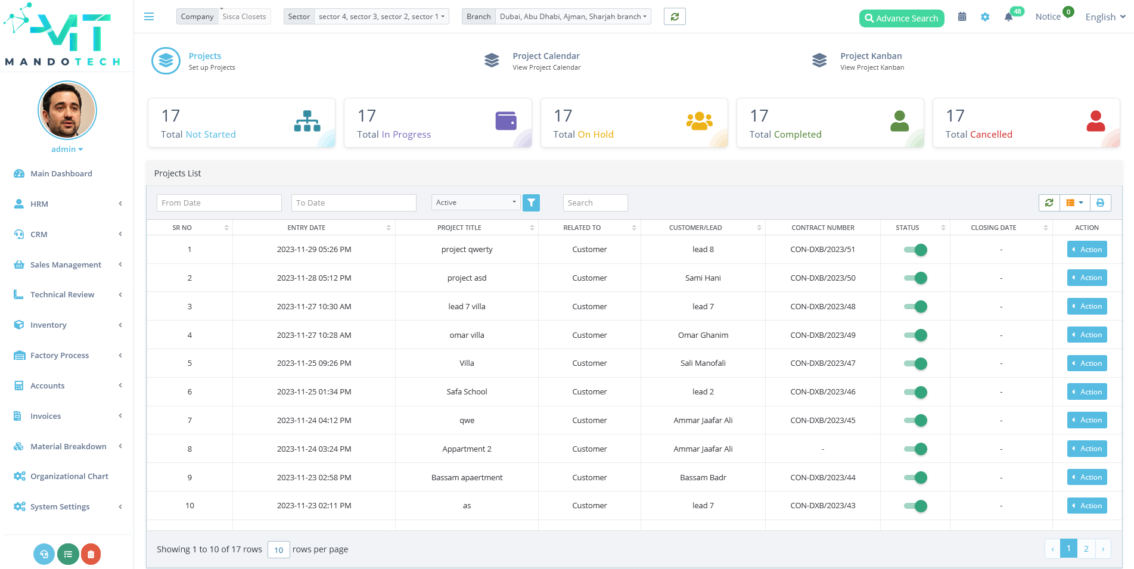Open settings via the gear icon

[x=985, y=17]
